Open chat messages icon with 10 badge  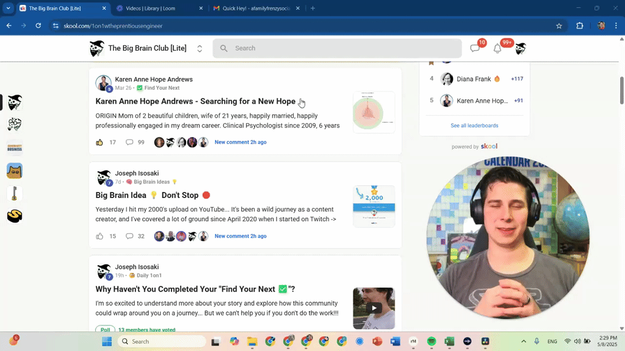[x=475, y=48]
